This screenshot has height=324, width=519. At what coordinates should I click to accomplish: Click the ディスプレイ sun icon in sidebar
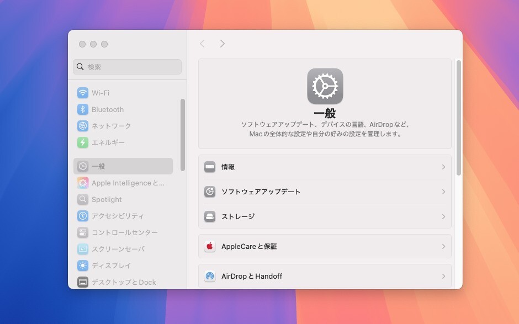pos(83,265)
